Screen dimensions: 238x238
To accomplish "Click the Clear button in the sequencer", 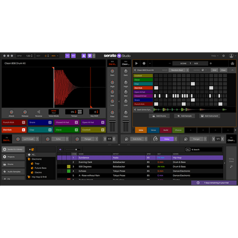I will [223, 70].
